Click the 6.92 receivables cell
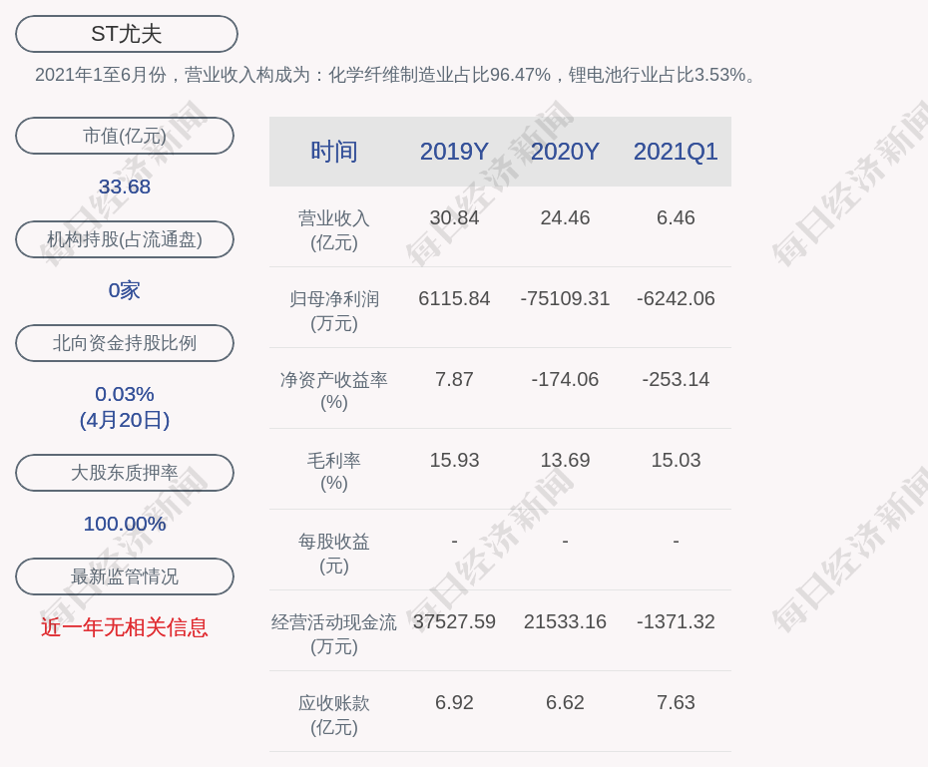 tap(454, 702)
